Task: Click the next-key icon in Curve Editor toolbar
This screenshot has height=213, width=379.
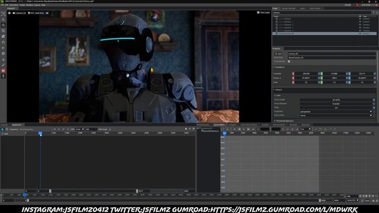Action: (x=249, y=130)
